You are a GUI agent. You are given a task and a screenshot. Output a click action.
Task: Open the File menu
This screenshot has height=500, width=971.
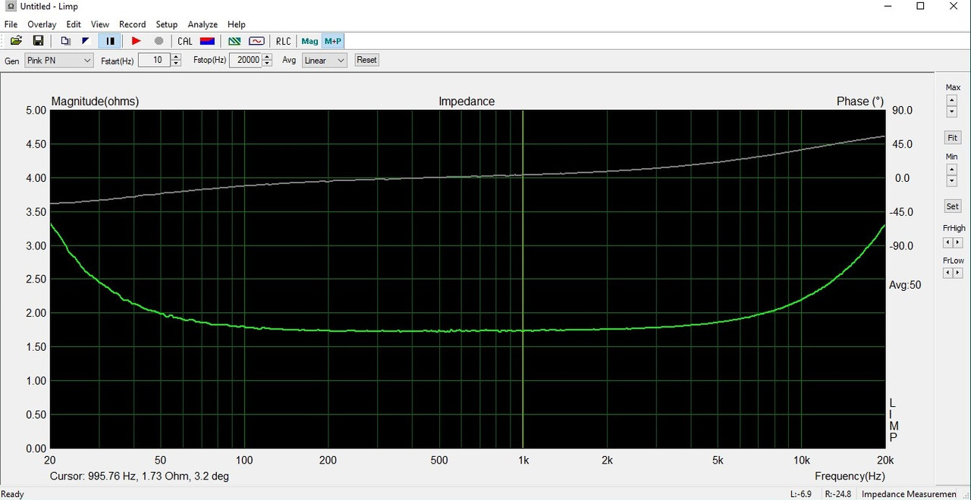(x=11, y=24)
